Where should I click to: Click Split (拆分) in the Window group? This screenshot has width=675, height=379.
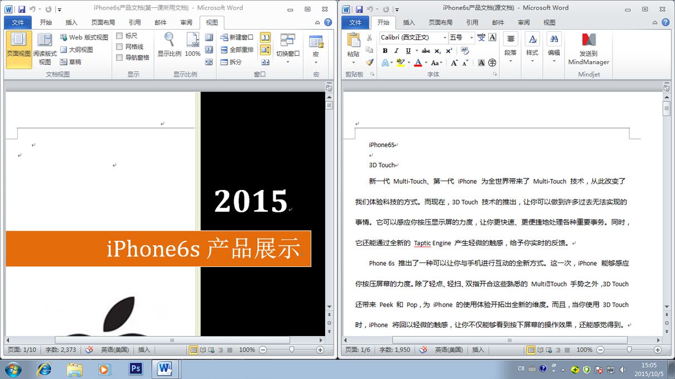point(231,62)
